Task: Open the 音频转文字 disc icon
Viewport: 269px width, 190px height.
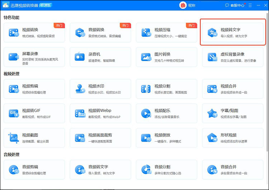Action: tap(80, 170)
